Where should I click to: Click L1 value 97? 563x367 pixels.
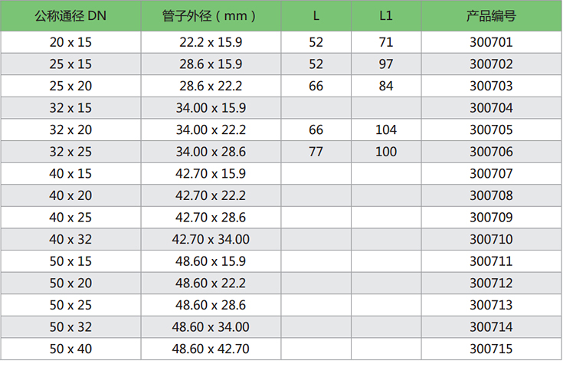click(386, 64)
